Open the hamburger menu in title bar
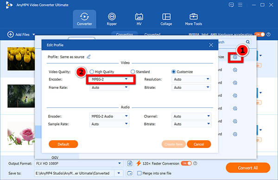This screenshot has width=278, height=180. click(240, 5)
